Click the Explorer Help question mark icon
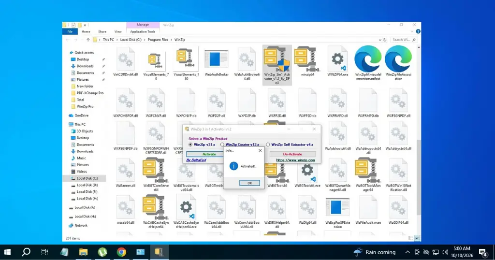 click(418, 31)
